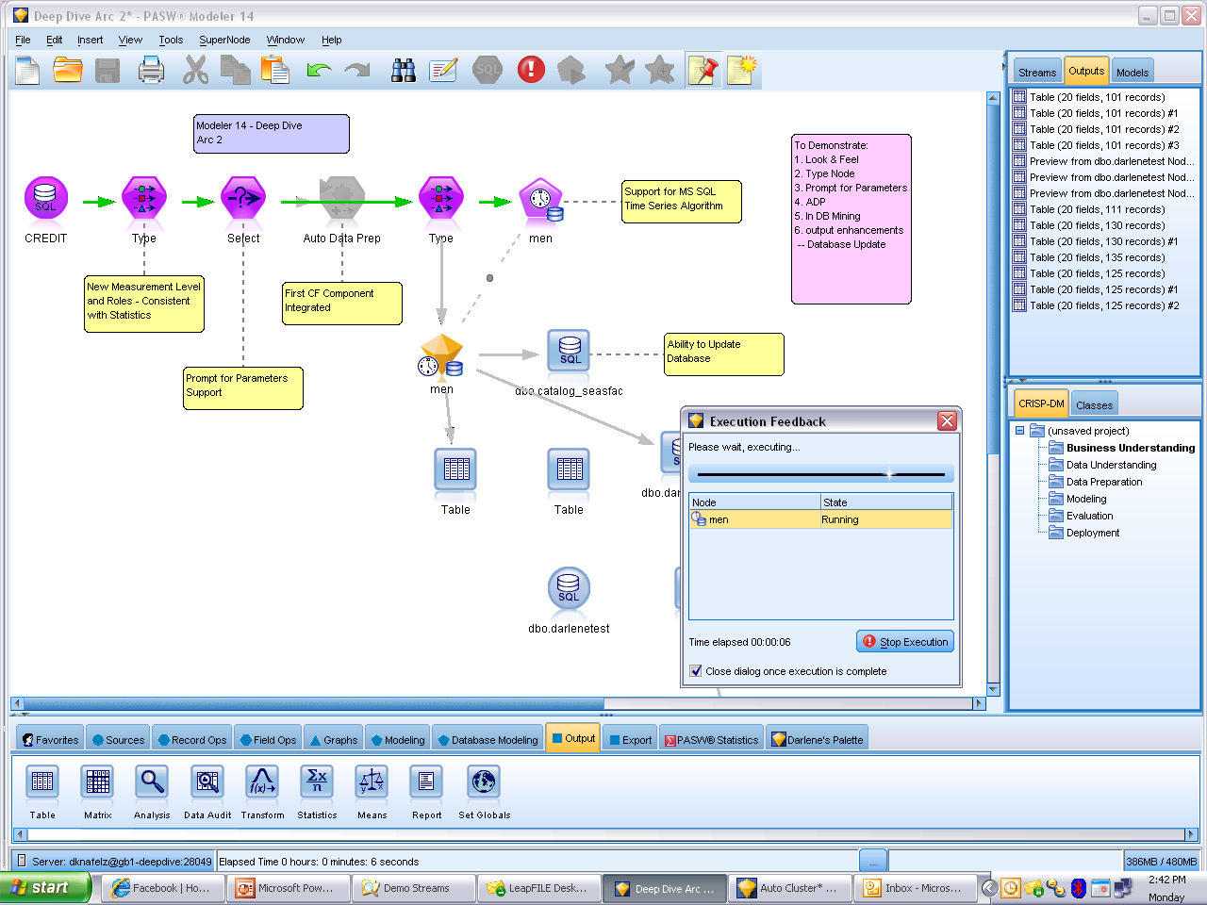
Task: Select the running men row in Execution Feedback
Action: [x=820, y=519]
